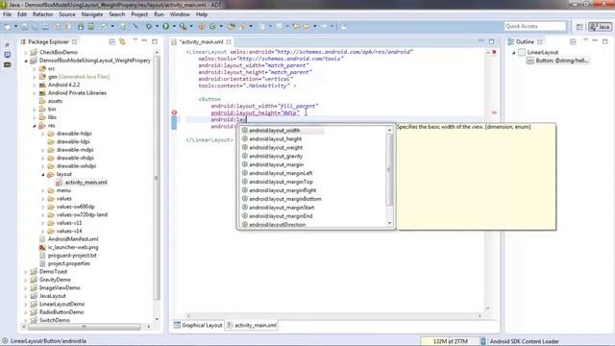Open the Refactor menu
The height and width of the screenshot is (346, 615).
[42, 14]
